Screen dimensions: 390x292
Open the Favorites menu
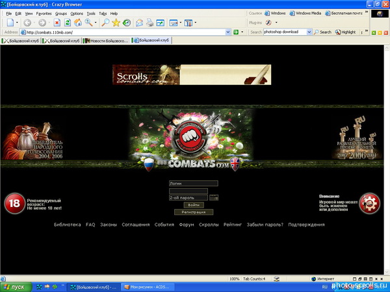click(x=44, y=14)
